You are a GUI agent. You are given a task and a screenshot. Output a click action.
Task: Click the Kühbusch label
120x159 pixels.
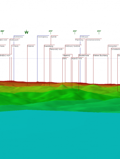coord(14,40)
